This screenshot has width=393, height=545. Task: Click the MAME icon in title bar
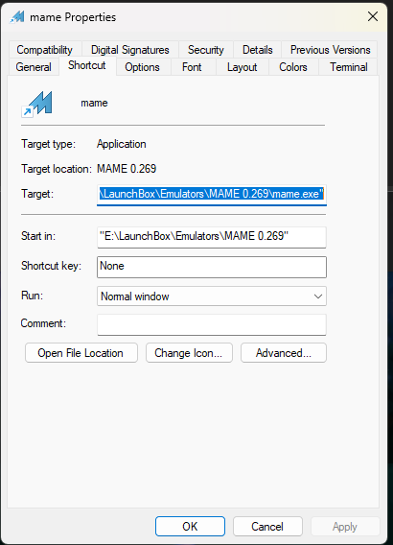(x=17, y=16)
